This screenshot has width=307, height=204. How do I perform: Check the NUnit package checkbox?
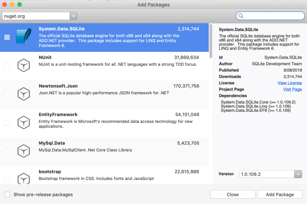tap(7, 66)
